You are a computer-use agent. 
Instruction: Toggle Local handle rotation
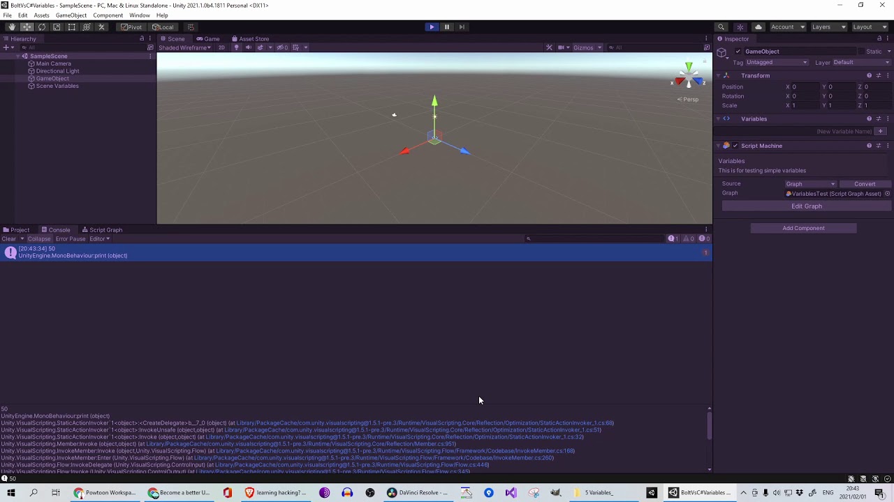163,27
